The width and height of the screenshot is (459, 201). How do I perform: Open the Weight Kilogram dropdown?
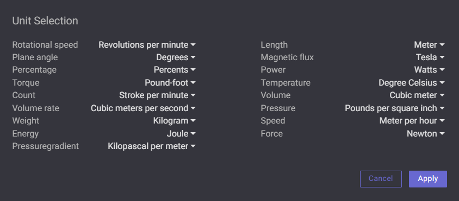tap(174, 121)
